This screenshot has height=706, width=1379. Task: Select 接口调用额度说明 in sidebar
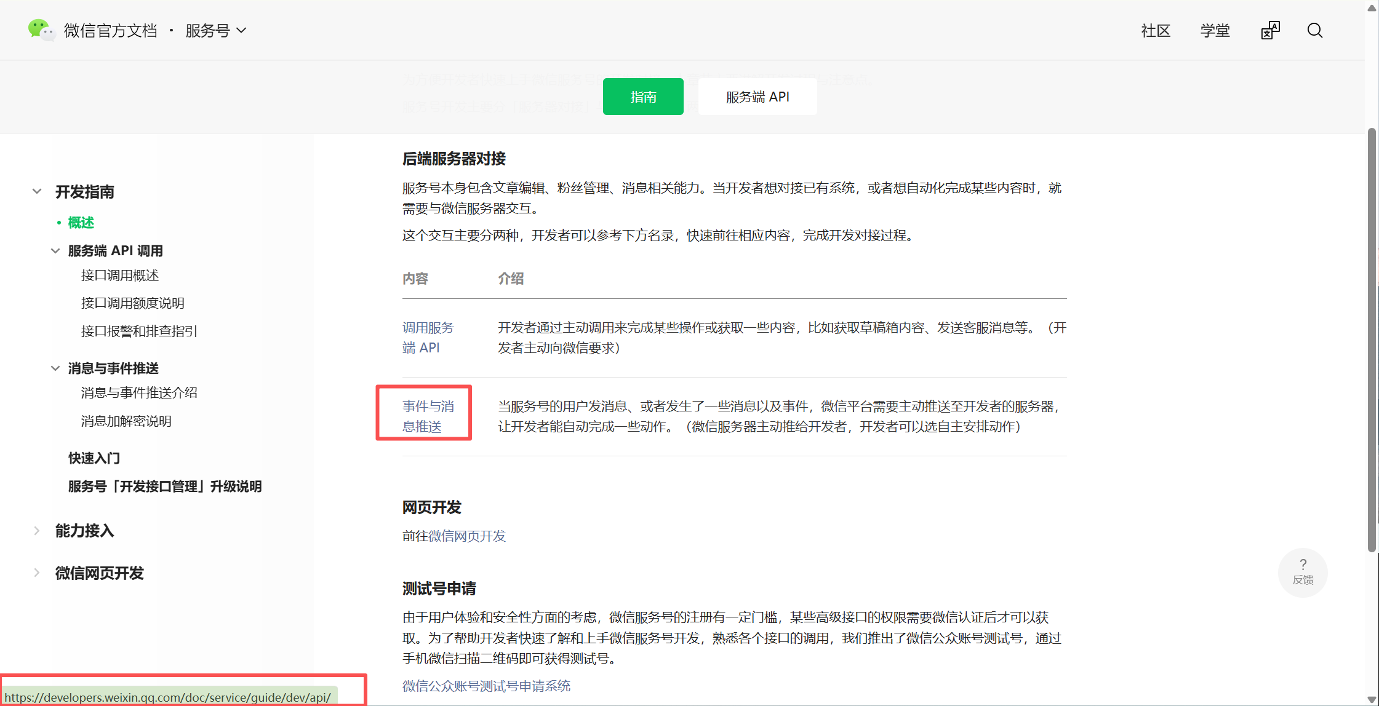coord(132,303)
